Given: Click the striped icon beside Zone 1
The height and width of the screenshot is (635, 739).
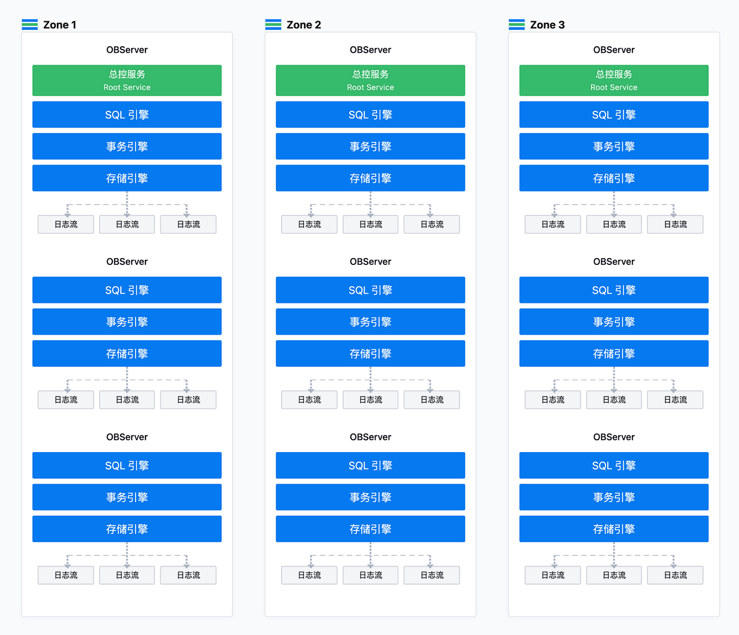Looking at the screenshot, I should (30, 25).
